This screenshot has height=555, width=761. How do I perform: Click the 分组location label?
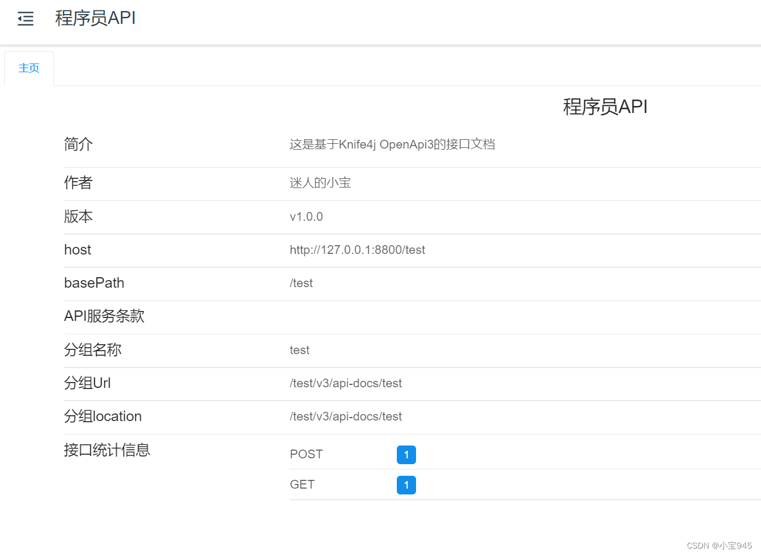coord(103,416)
